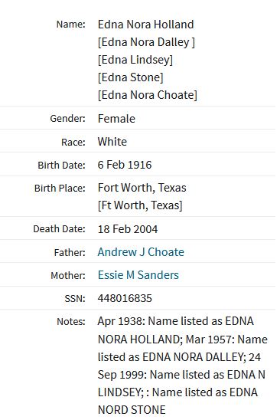Click birth place Fort Worth, Texas

click(x=142, y=188)
